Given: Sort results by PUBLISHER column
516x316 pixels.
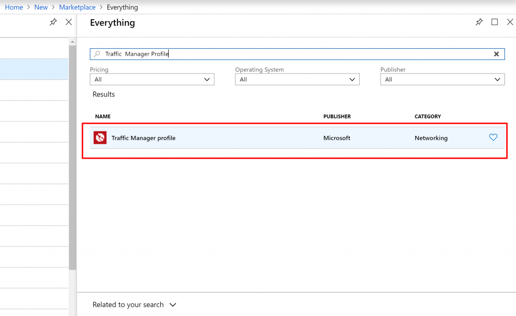Looking at the screenshot, I should pyautogui.click(x=337, y=116).
